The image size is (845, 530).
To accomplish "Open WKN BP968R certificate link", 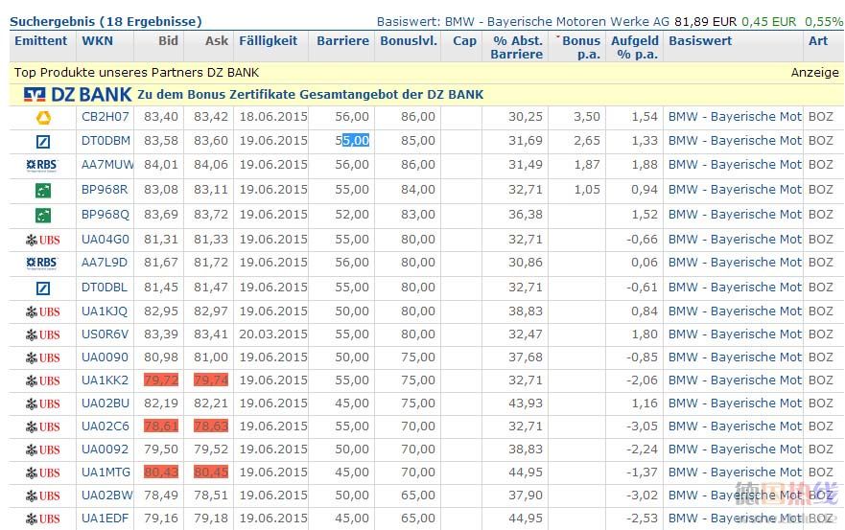I will (x=105, y=190).
